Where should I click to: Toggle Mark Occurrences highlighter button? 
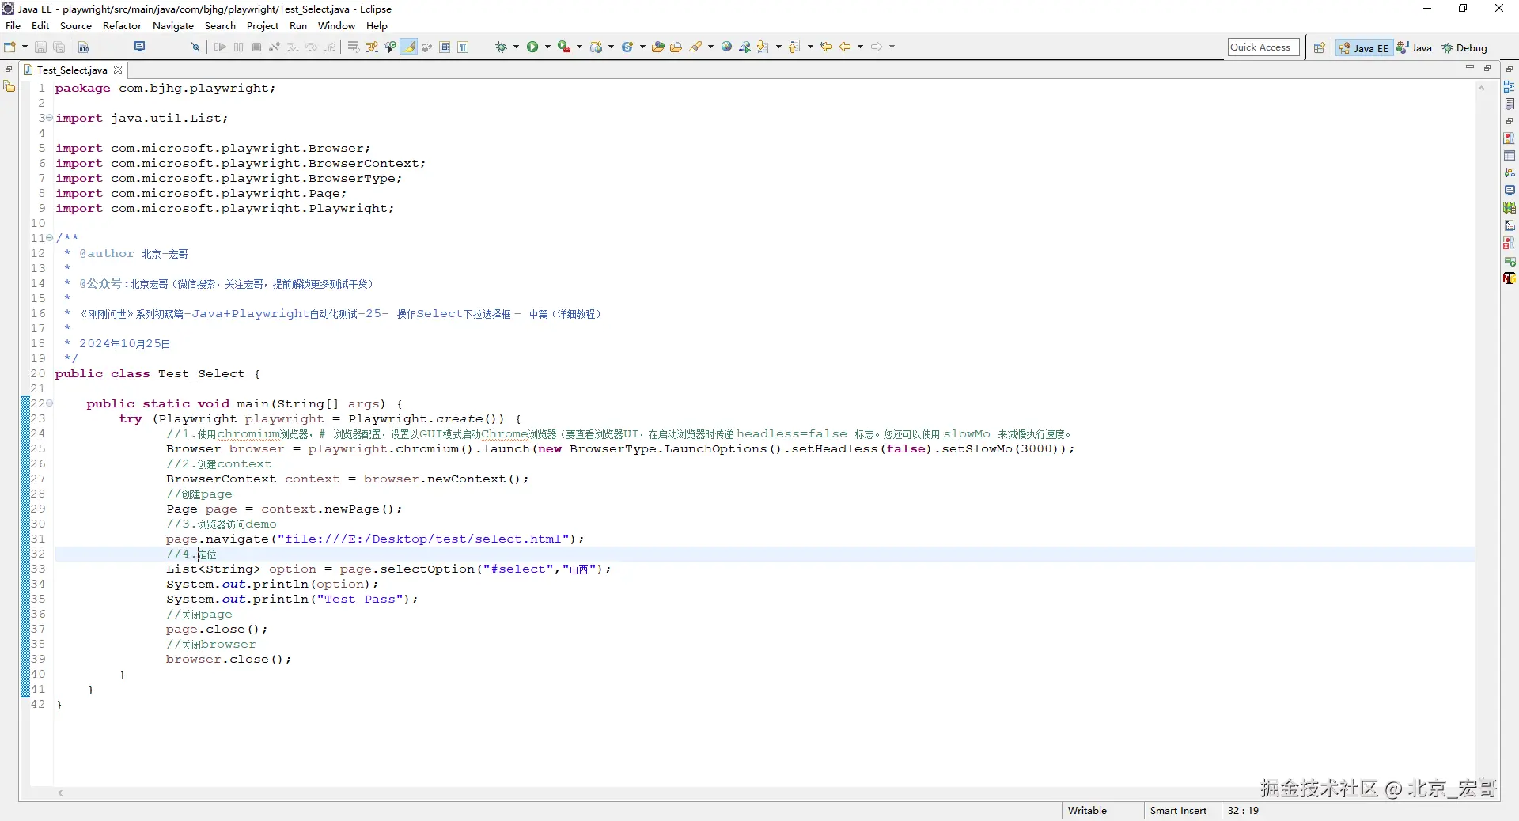409,47
